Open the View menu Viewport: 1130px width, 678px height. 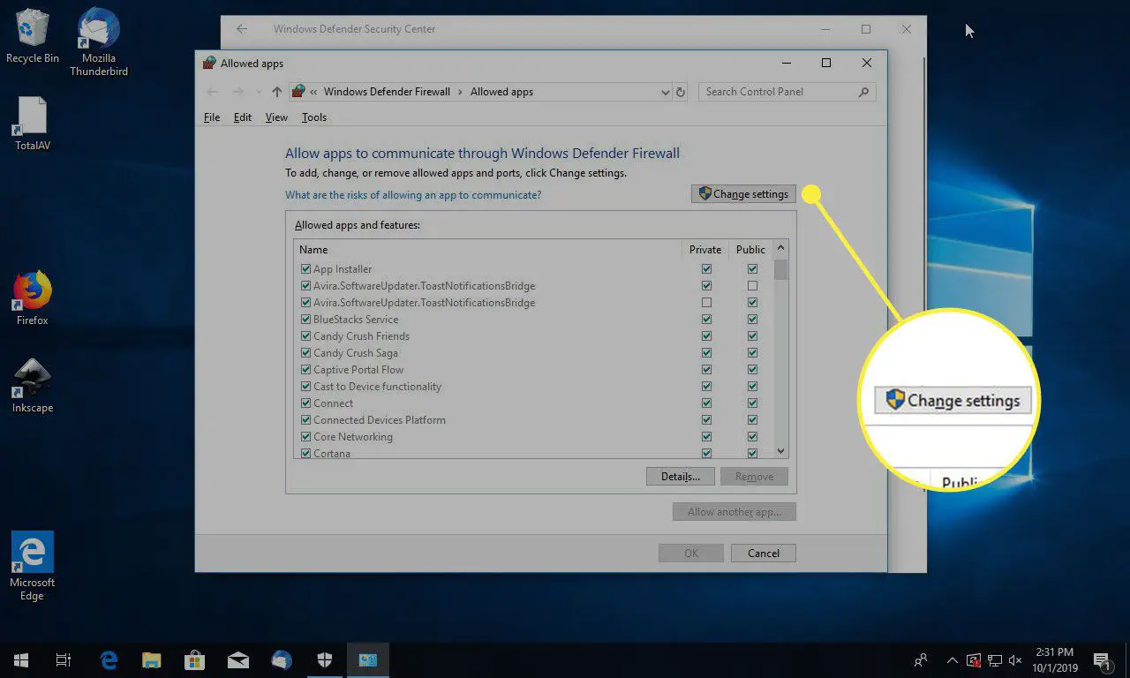click(x=276, y=117)
